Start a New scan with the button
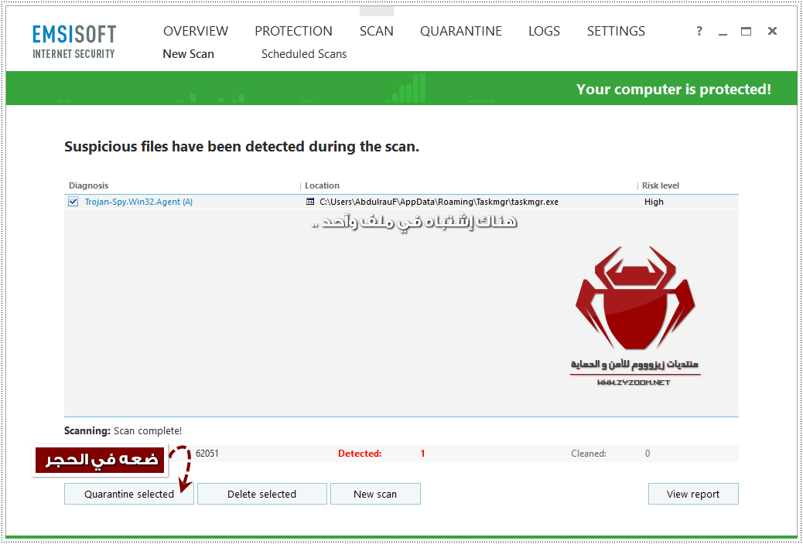The height and width of the screenshot is (544, 803). pos(375,494)
